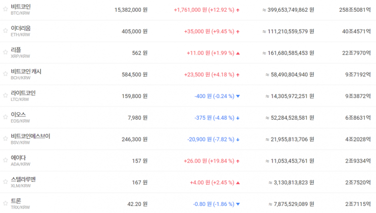The width and height of the screenshot is (376, 213).
Task: Click the price 157 원
Action: point(140,161)
